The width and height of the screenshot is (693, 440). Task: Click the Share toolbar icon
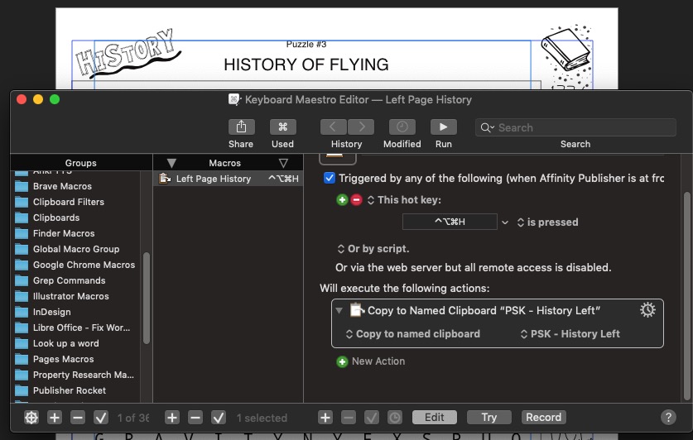pyautogui.click(x=241, y=127)
